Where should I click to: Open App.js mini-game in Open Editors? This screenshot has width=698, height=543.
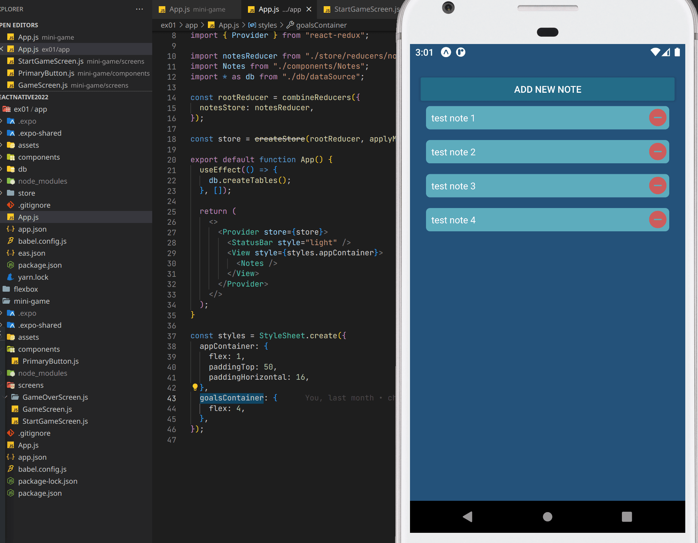coord(76,37)
